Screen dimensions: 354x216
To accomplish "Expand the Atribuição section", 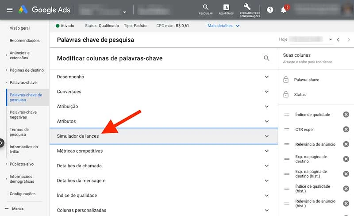I will point(164,106).
